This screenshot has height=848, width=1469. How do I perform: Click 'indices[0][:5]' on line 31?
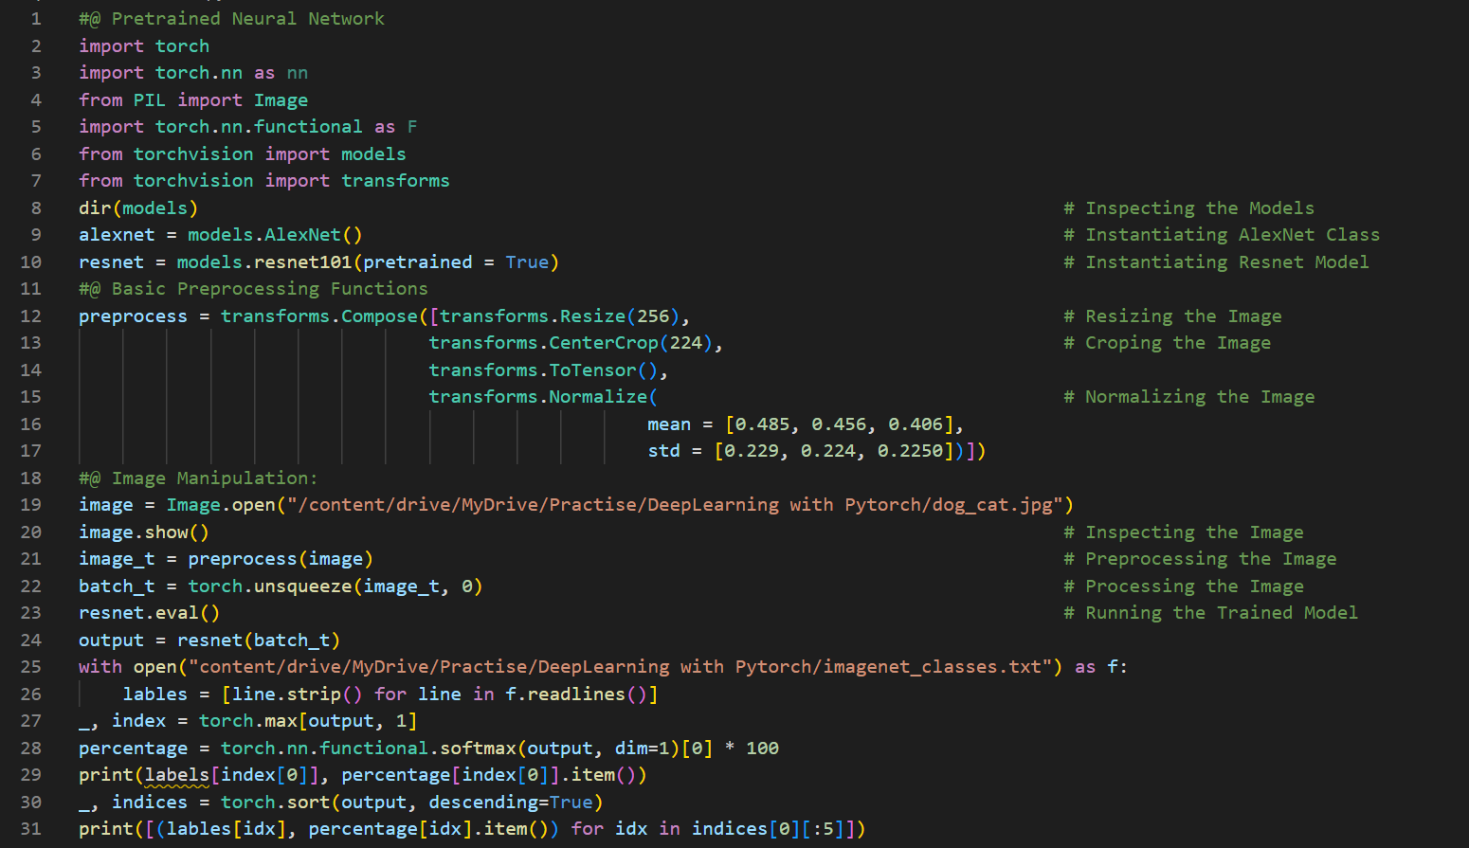(x=768, y=829)
